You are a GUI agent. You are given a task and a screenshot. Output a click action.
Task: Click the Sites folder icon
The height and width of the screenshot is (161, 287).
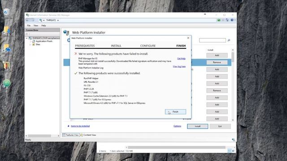tap(34, 45)
